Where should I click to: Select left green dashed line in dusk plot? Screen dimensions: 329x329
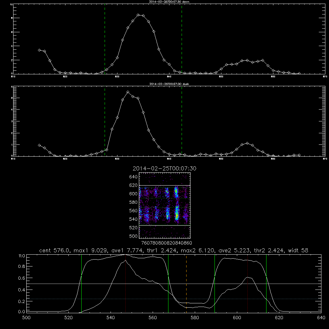105,121
